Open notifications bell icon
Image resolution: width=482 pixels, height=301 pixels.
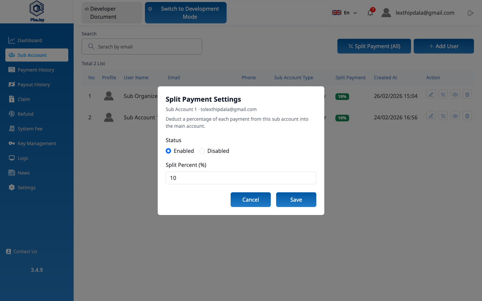click(x=370, y=13)
